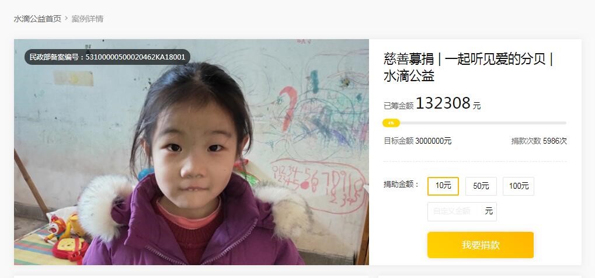The image size is (595, 278).
Task: Select the 案例详情 breadcrumb item
Action: point(87,19)
